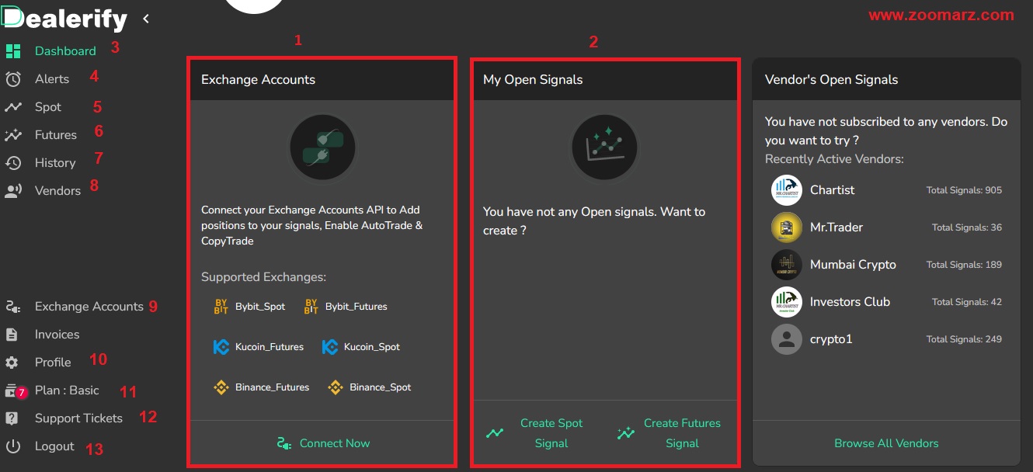The height and width of the screenshot is (472, 1033).
Task: Click the My Open Signals card header
Action: tap(604, 79)
